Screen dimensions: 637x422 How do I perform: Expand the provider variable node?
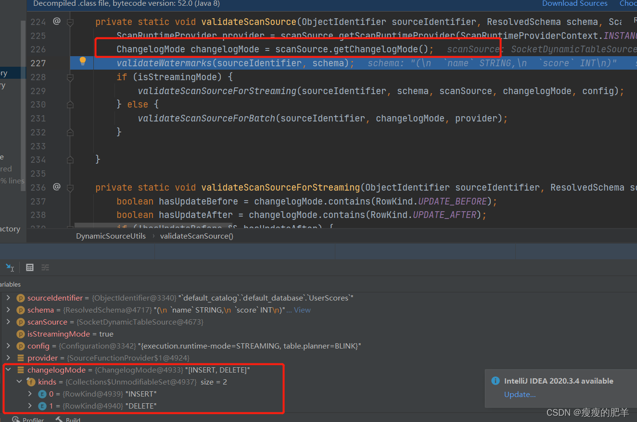point(8,358)
